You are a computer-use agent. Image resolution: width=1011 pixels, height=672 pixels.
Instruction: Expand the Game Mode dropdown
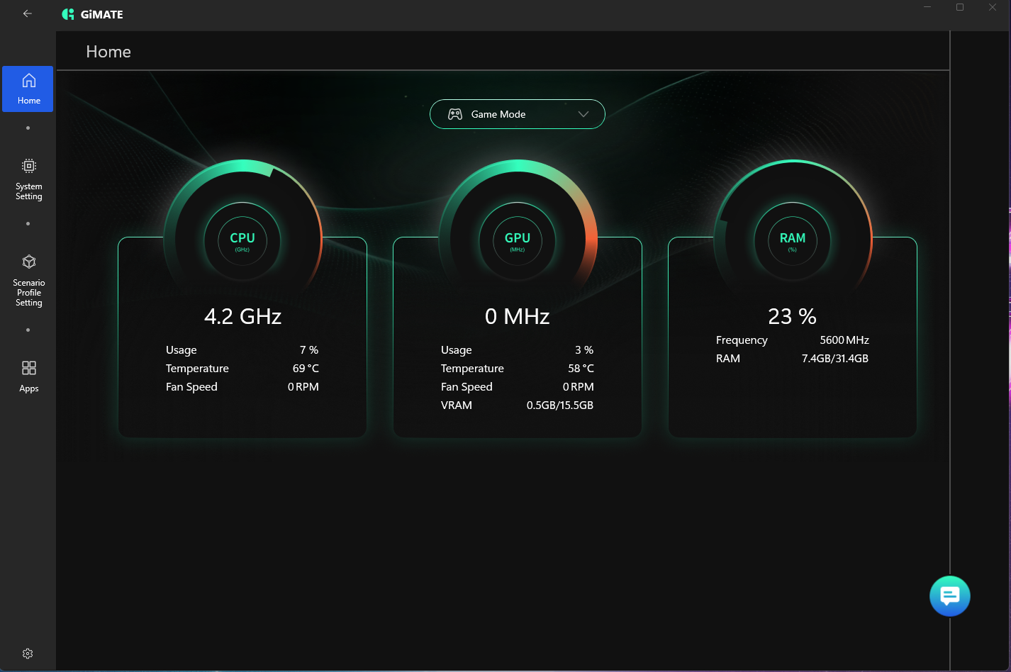[x=517, y=114]
